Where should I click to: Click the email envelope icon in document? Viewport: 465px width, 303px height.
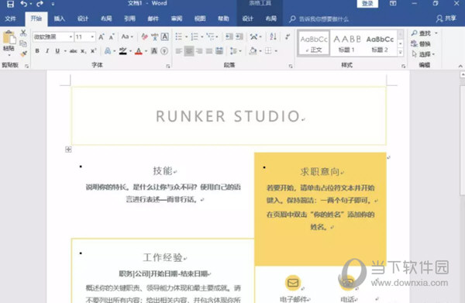point(293,283)
